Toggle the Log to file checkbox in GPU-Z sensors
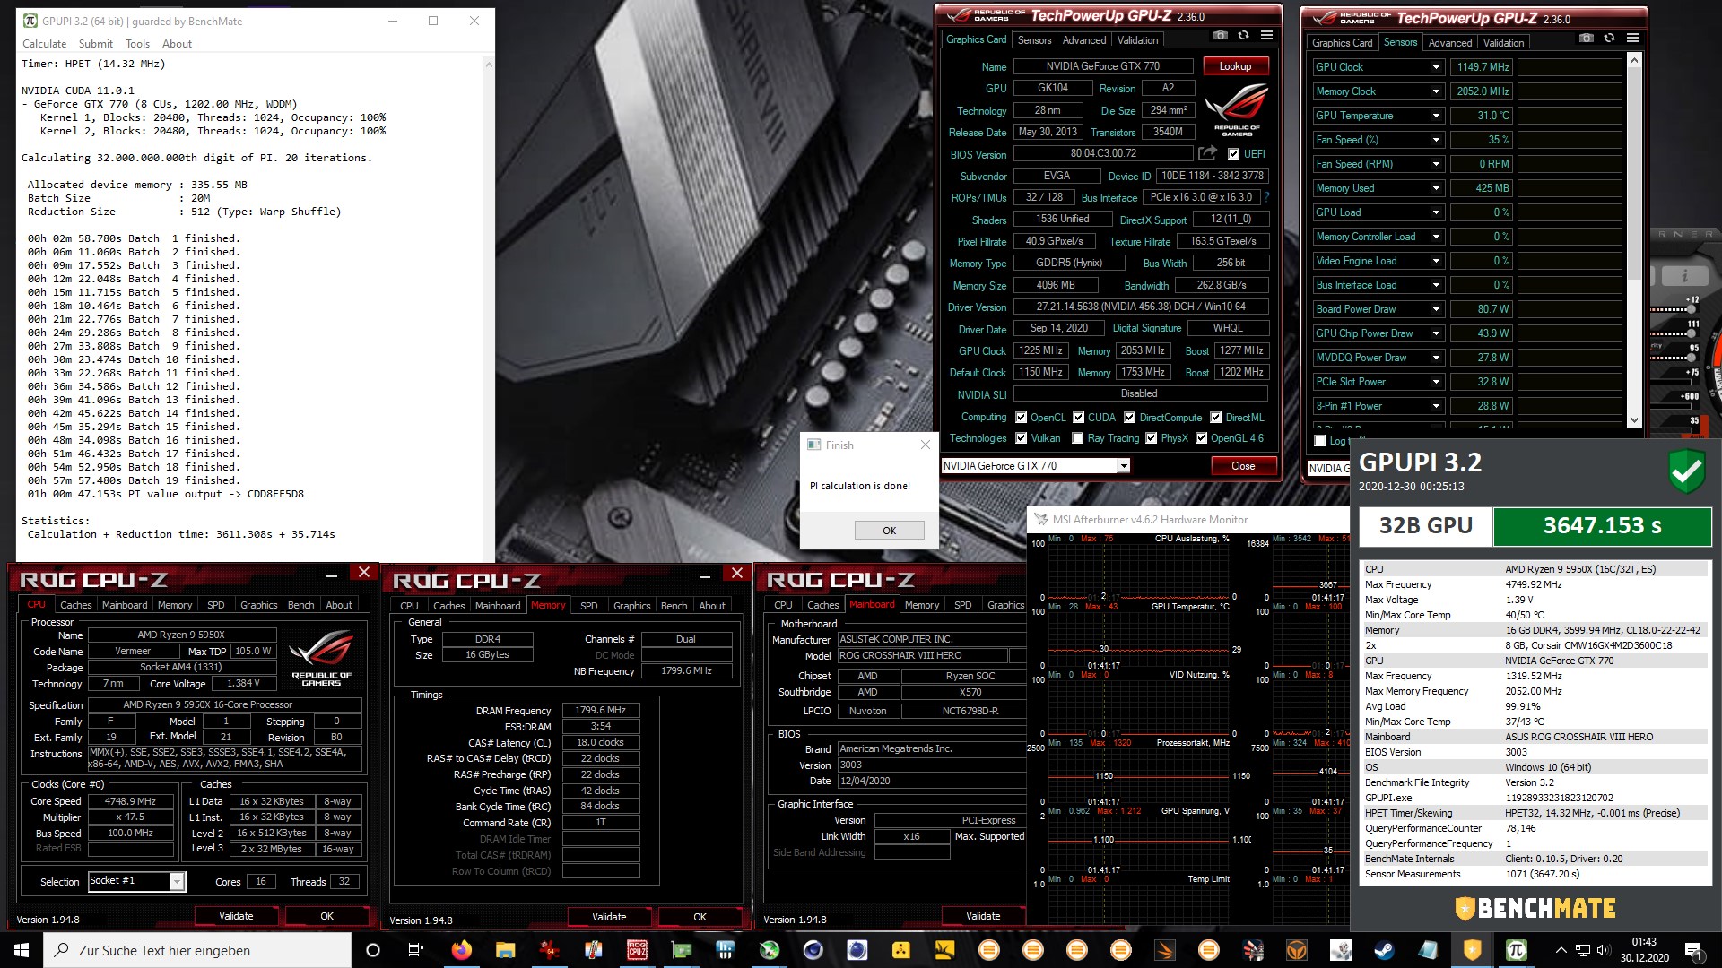Screen dimensions: 1722x968 click(1319, 441)
